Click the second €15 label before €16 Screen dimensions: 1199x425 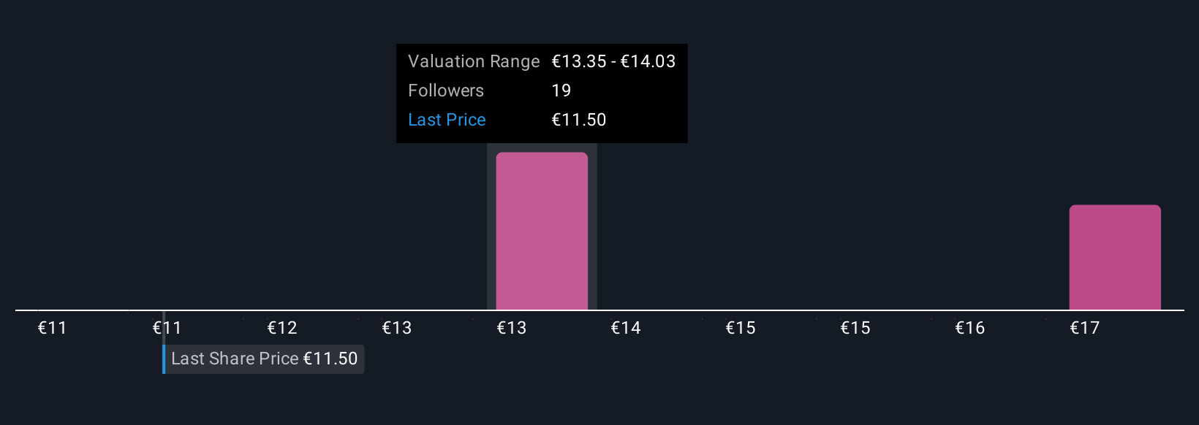855,328
